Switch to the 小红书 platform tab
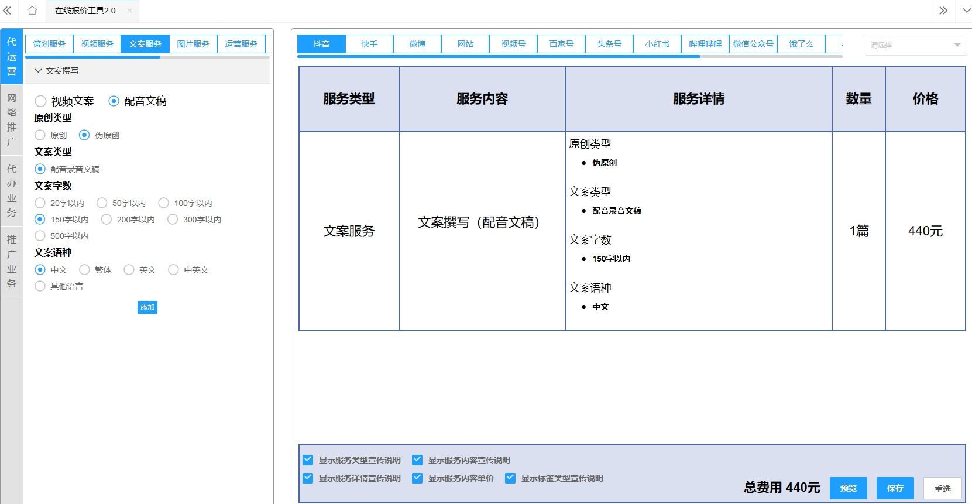The height and width of the screenshot is (504, 972). pos(657,44)
